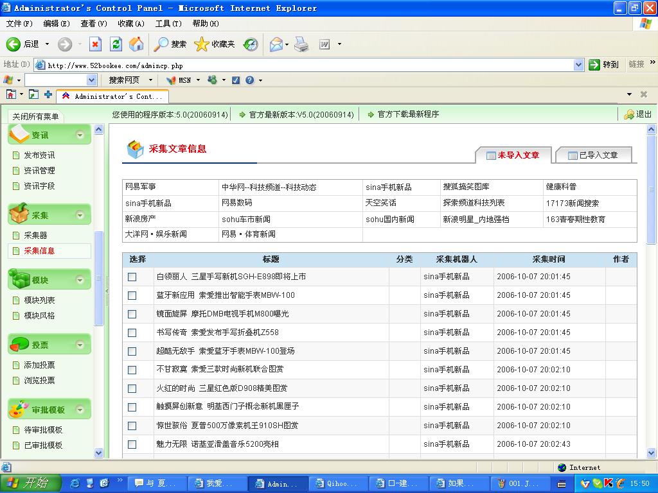Screen dimensions: 658x493
Task: Open the 编辑(E) menu
Action: (x=57, y=24)
